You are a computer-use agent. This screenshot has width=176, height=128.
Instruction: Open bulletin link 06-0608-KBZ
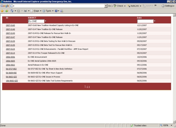[x=11, y=73]
